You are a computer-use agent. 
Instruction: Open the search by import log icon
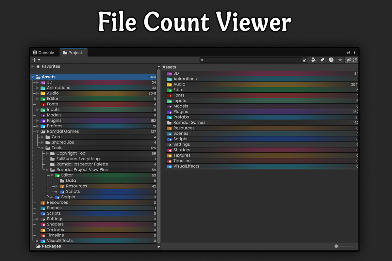(x=331, y=60)
